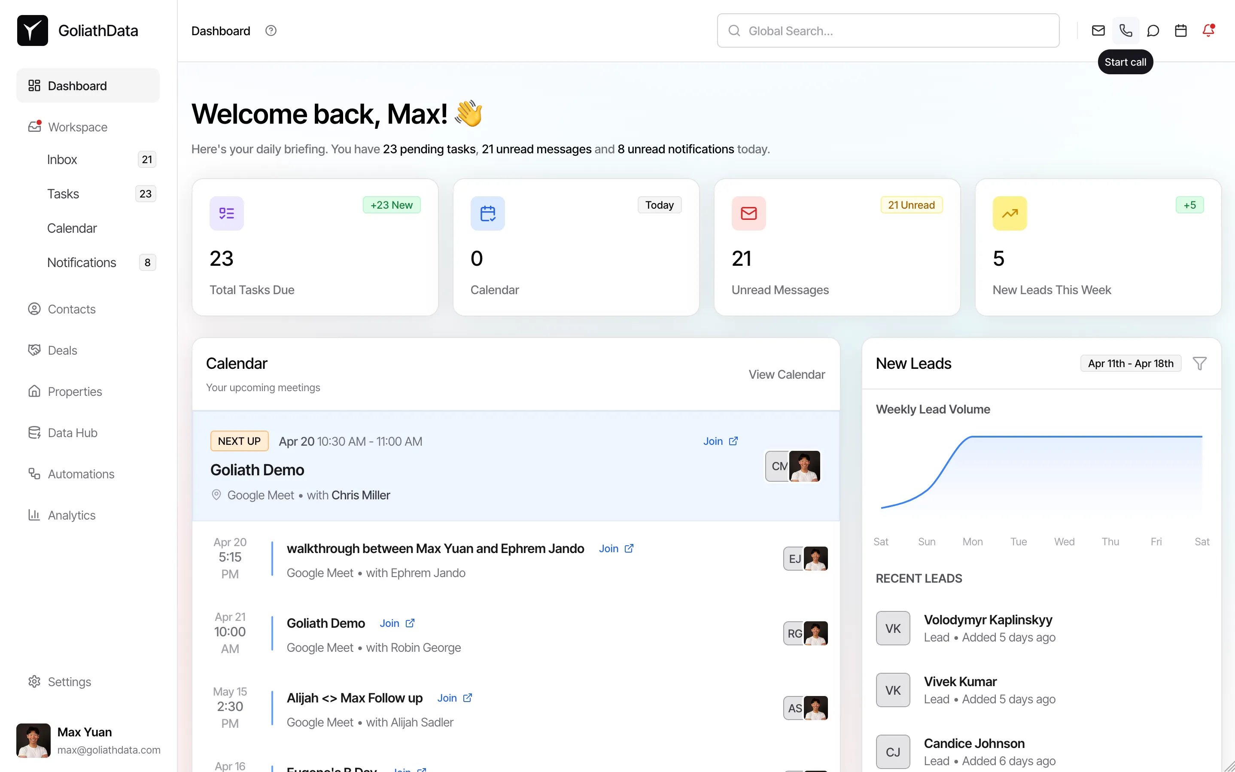Open the chat bubble icon in header

1153,30
